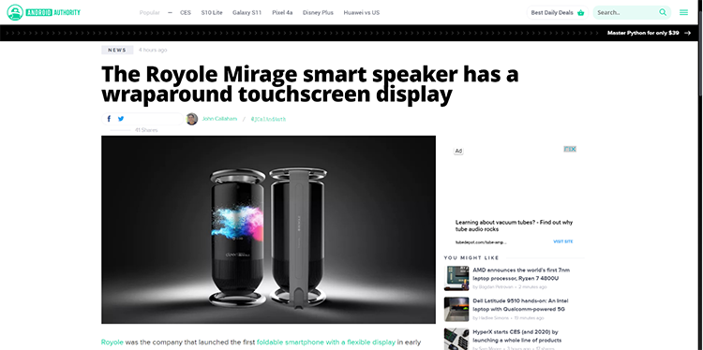The width and height of the screenshot is (703, 350).
Task: Select the Popular nav label
Action: (149, 12)
